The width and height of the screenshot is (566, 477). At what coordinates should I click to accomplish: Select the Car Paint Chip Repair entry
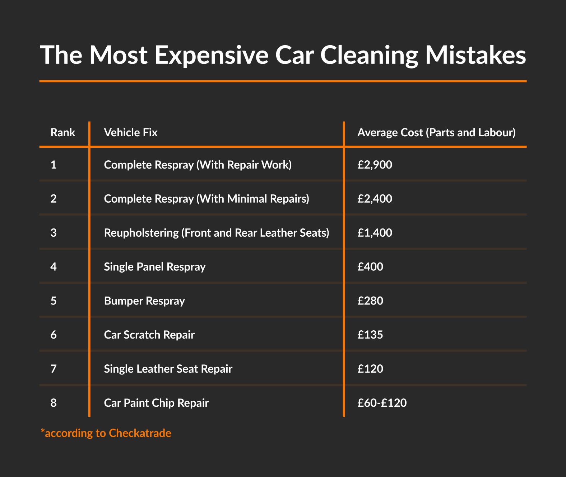point(156,403)
